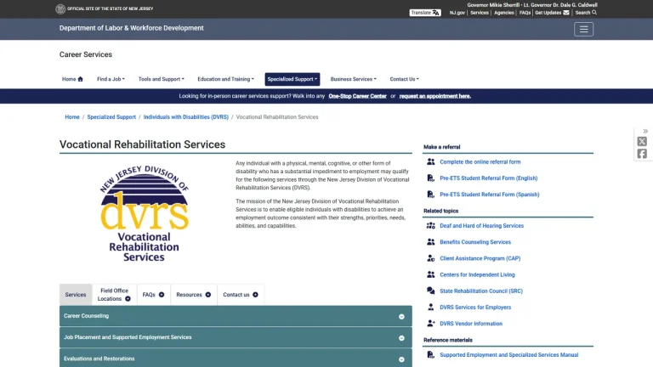This screenshot has width=653, height=367.
Task: Click Department of Labor & Workforce Development title
Action: [131, 28]
